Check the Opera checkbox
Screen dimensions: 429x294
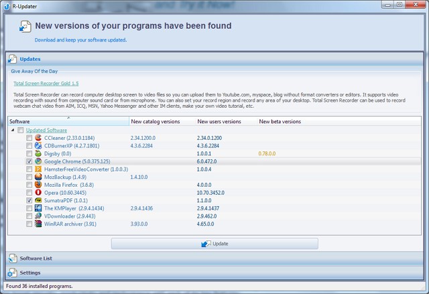click(x=29, y=193)
